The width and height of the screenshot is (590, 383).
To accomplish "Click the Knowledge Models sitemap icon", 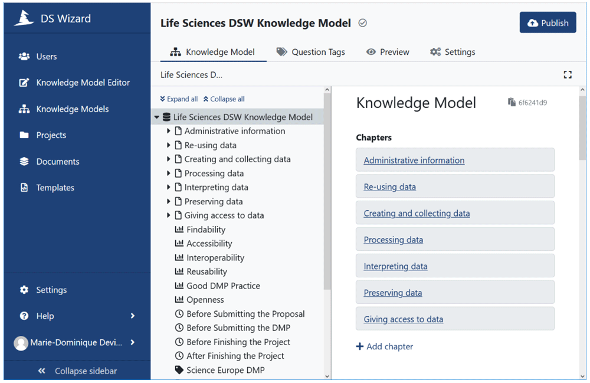I will [24, 109].
